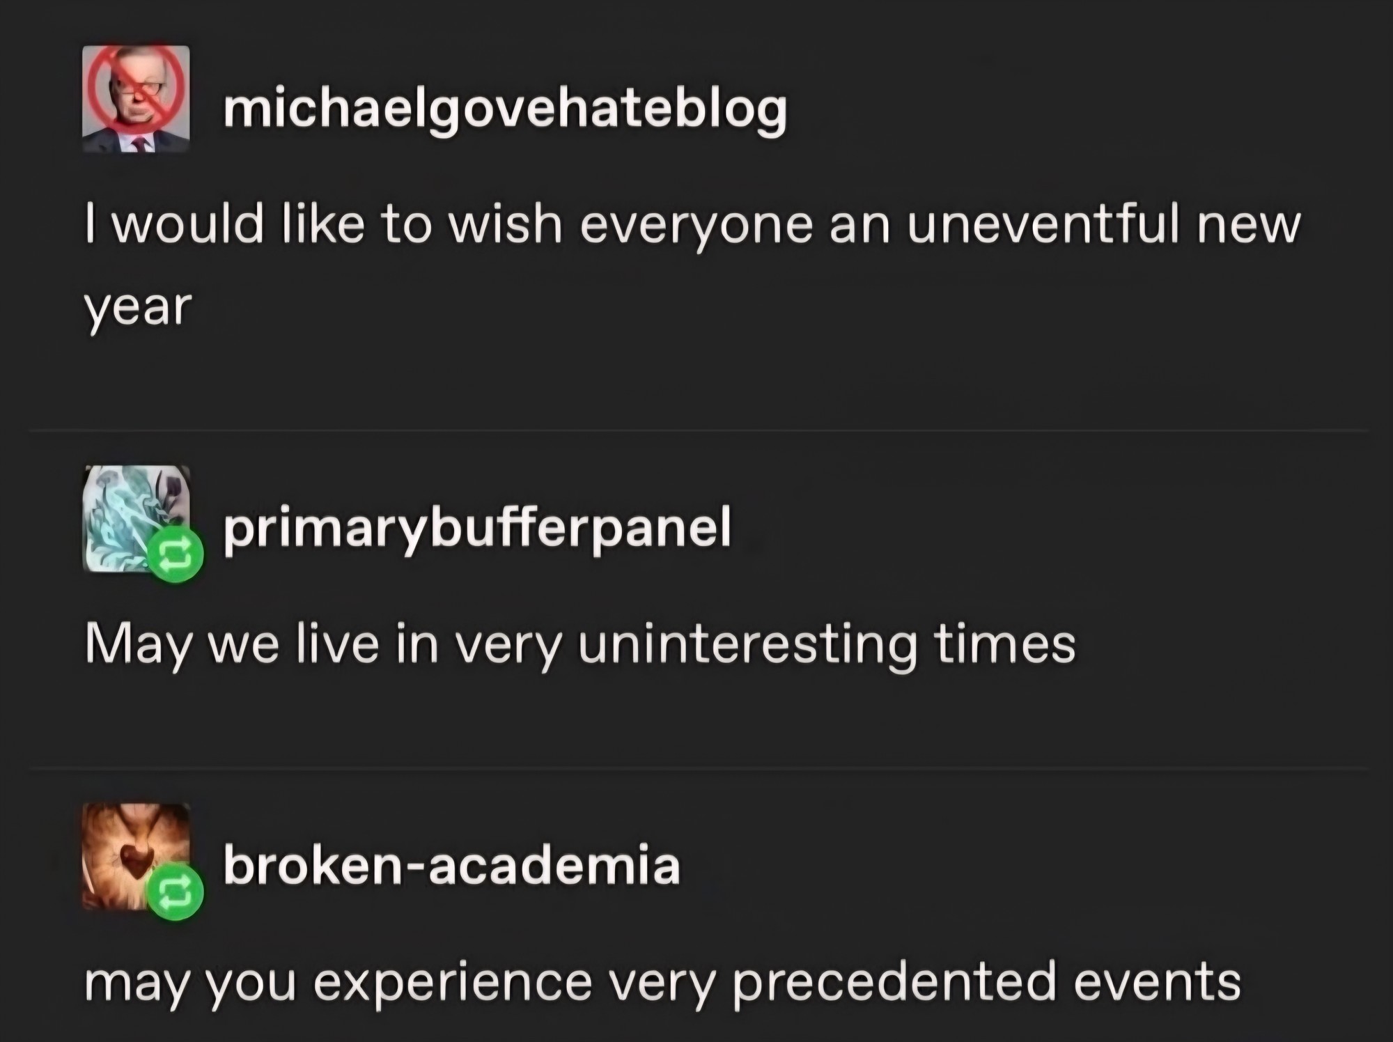The height and width of the screenshot is (1042, 1393).
Task: Click the word "wish" in michaelgovehateblog's post
Action: coord(505,225)
